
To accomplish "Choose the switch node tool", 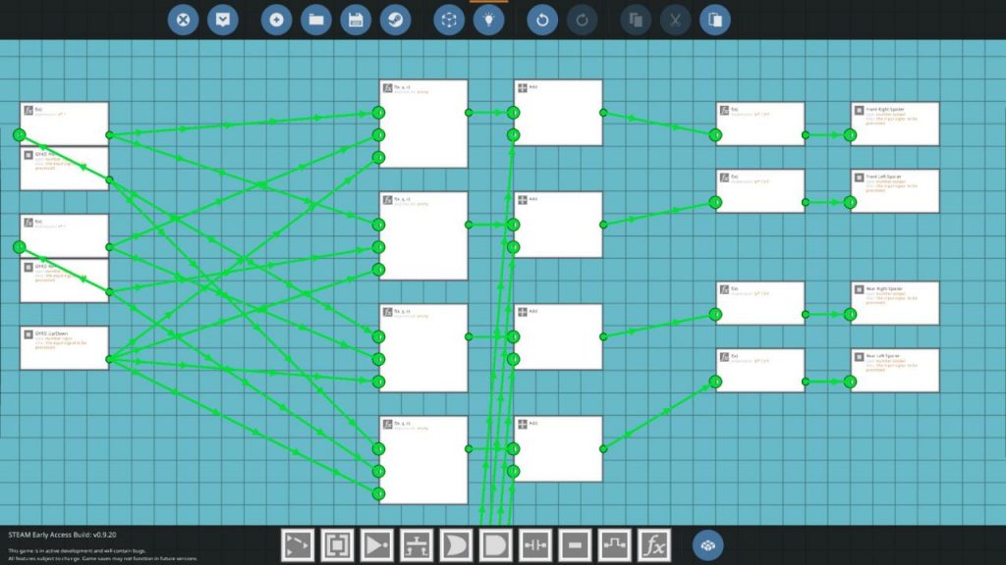I will tap(419, 547).
